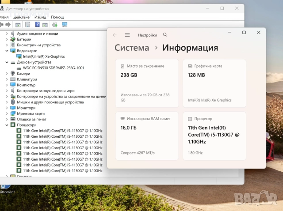Screen dimensions: 283x211
Task: Open the Settings hamburger navigation menu
Action: coord(127,35)
